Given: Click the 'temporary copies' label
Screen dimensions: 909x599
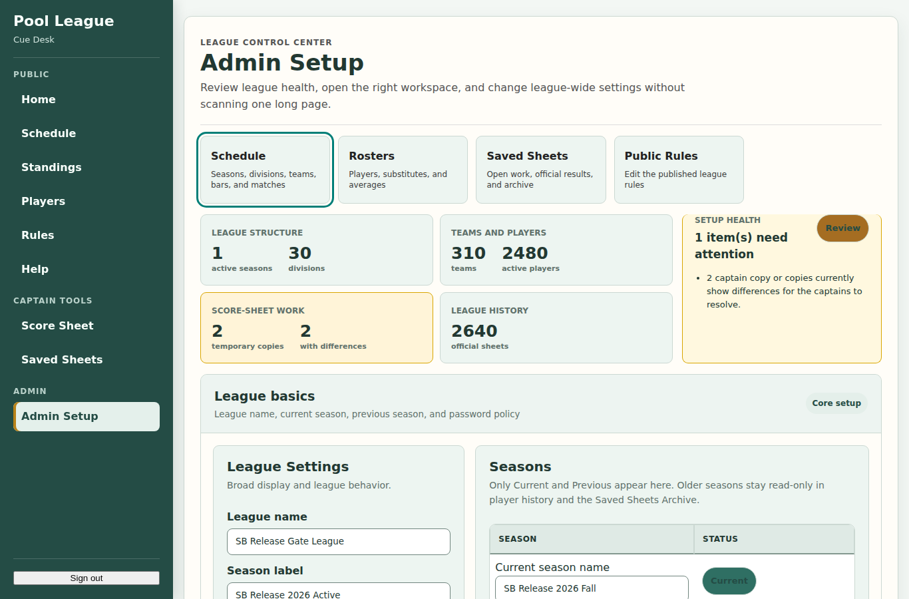Looking at the screenshot, I should coord(248,346).
